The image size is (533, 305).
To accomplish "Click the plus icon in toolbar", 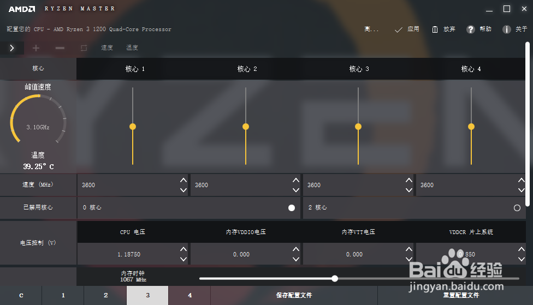I will pos(35,48).
